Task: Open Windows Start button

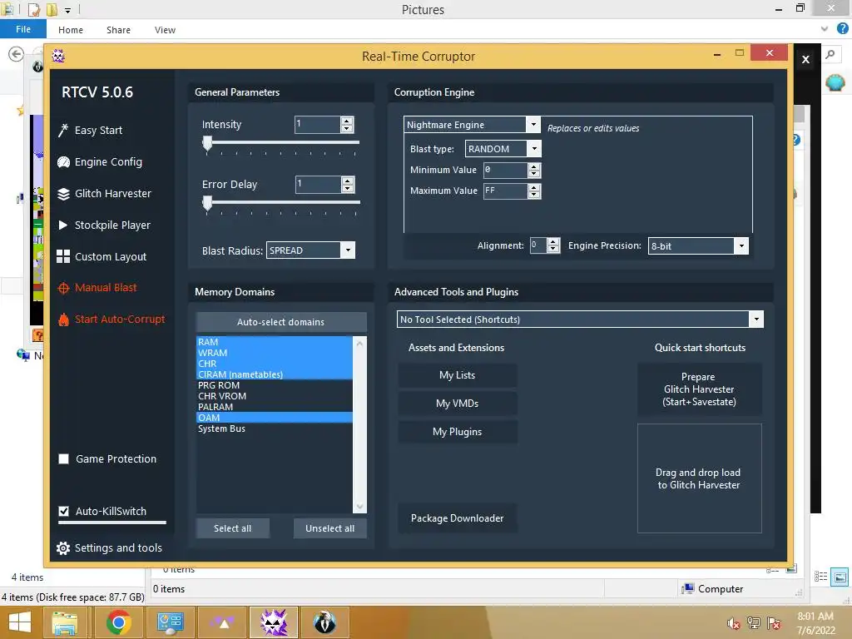Action: [x=20, y=622]
